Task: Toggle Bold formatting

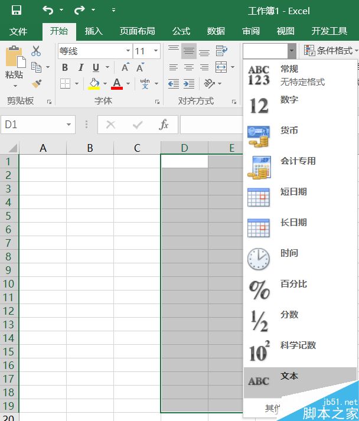Action: 65,67
